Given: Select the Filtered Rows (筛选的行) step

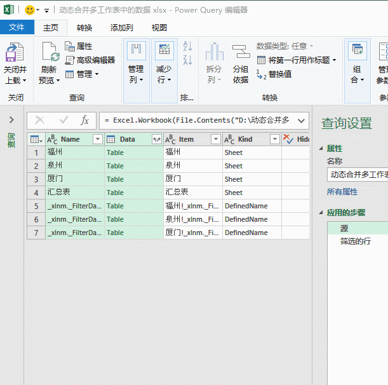Looking at the screenshot, I should coord(355,241).
